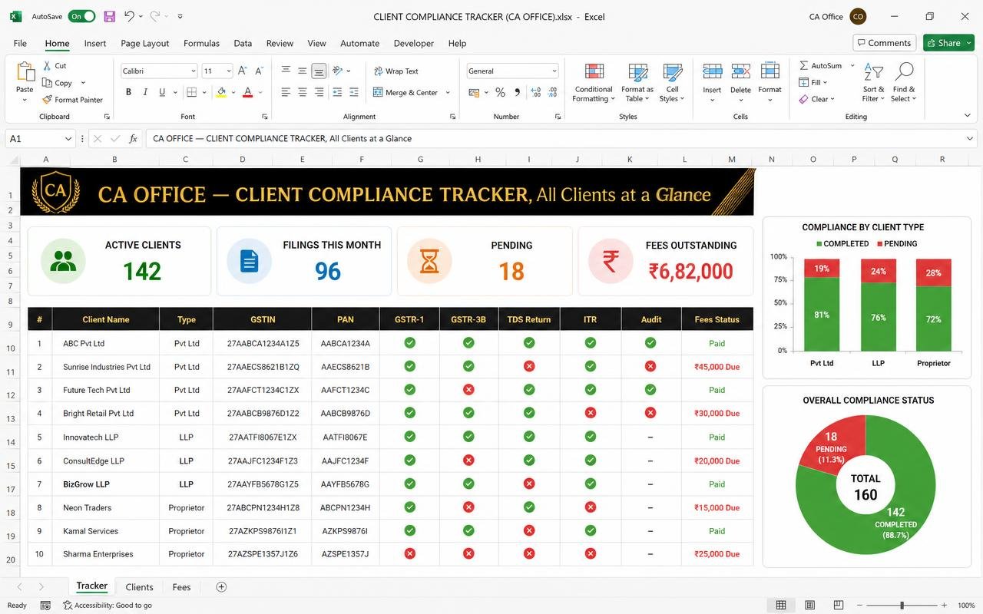Apply Italic formatting
Viewport: 983px width, 614px height.
[145, 92]
